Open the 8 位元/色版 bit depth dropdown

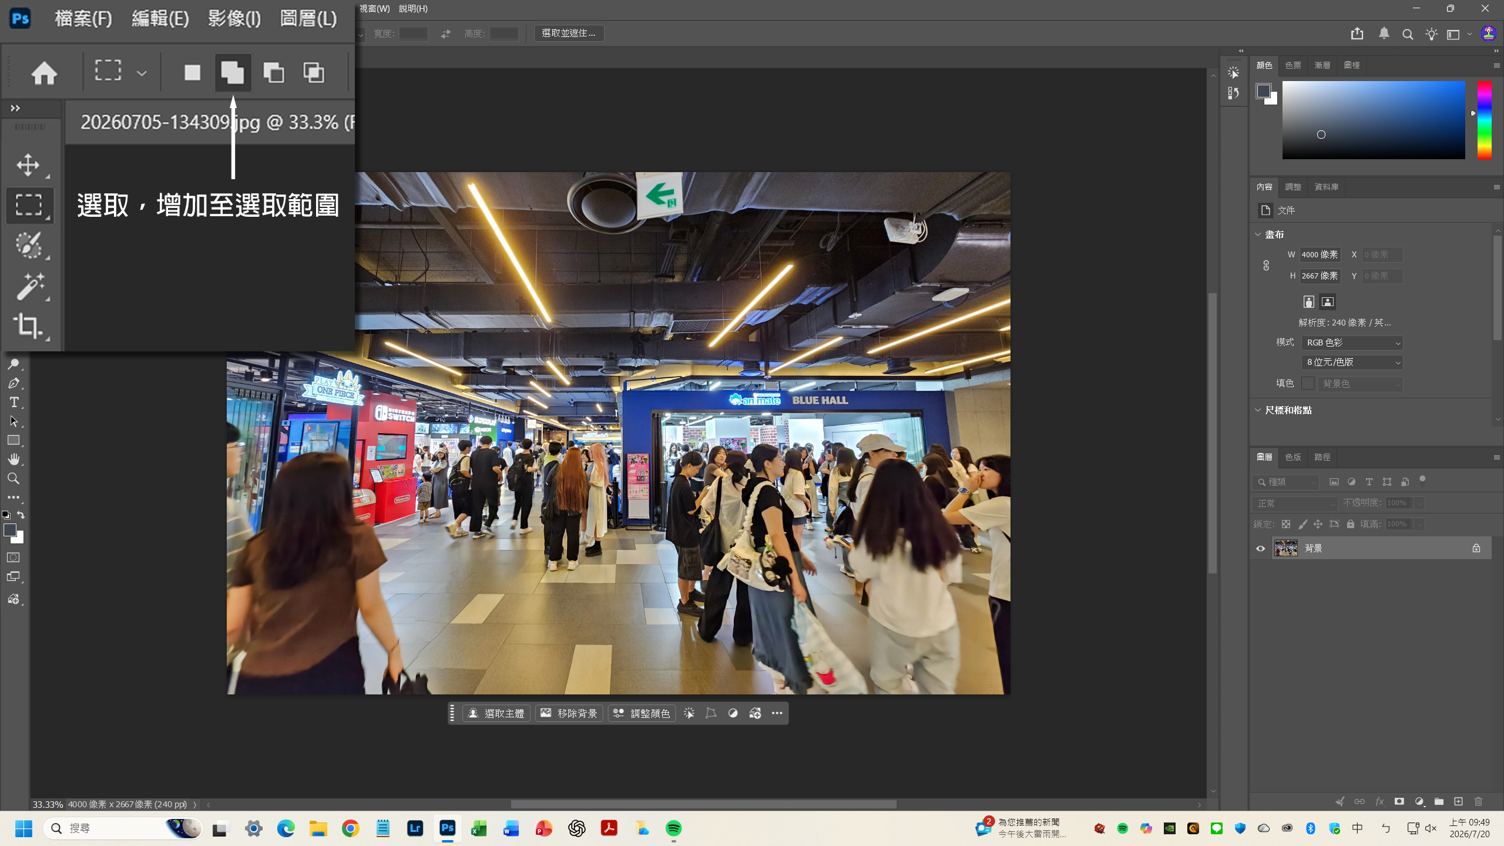pyautogui.click(x=1352, y=362)
